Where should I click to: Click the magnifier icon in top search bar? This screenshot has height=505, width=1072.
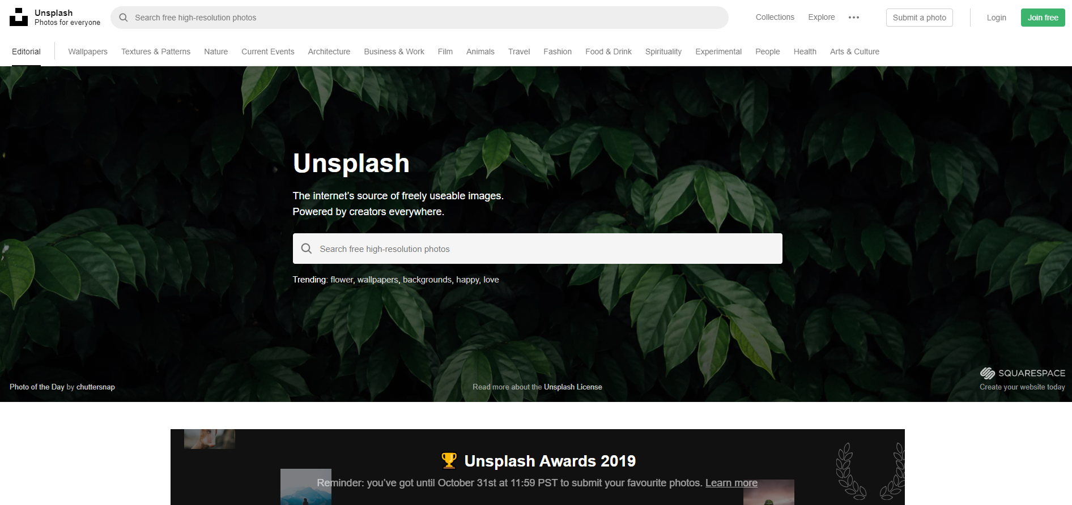pos(124,18)
